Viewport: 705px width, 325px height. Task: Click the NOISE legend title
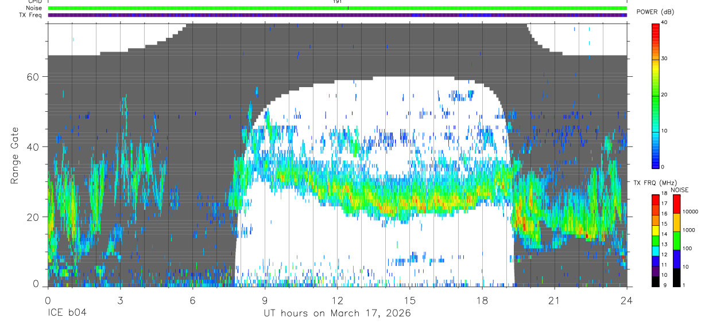click(680, 190)
